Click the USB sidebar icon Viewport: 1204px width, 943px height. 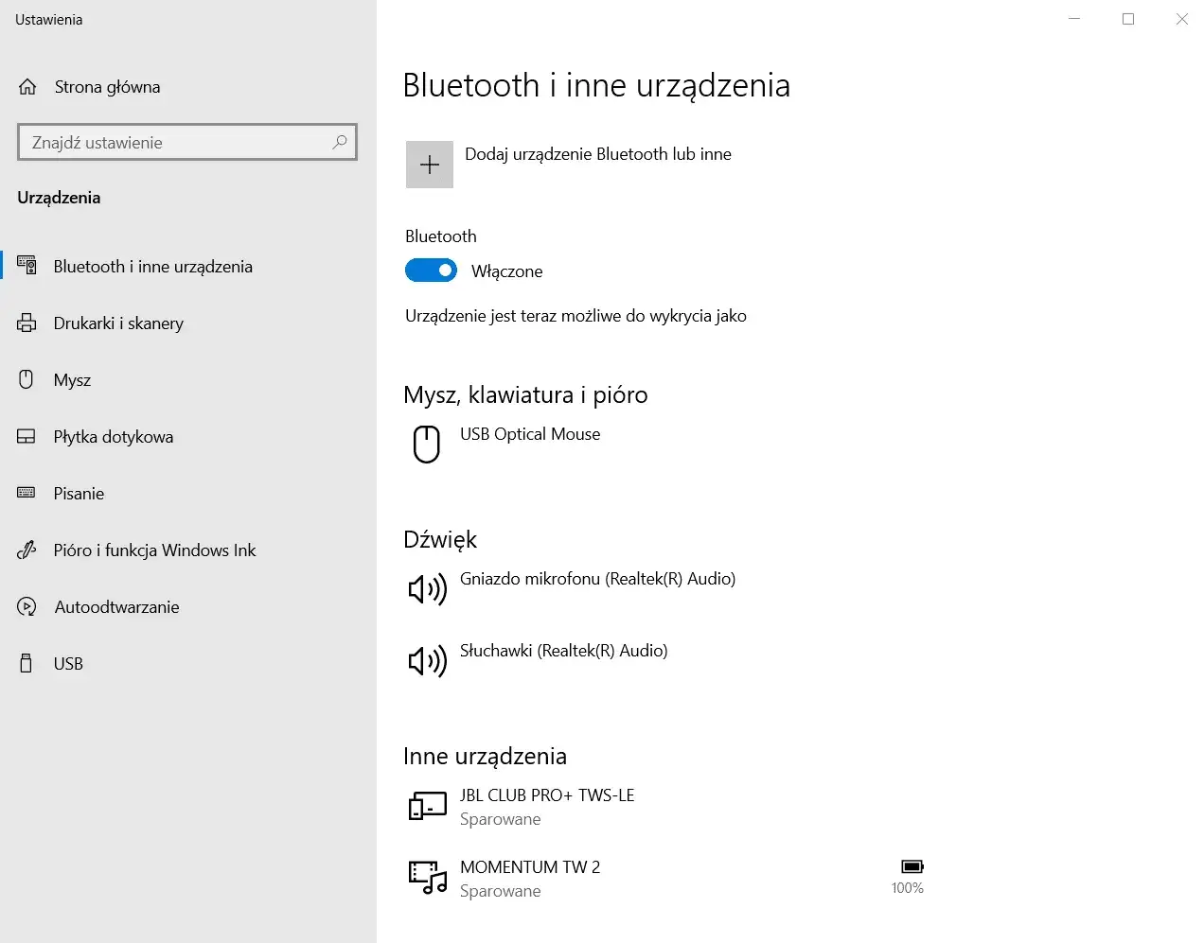point(26,663)
